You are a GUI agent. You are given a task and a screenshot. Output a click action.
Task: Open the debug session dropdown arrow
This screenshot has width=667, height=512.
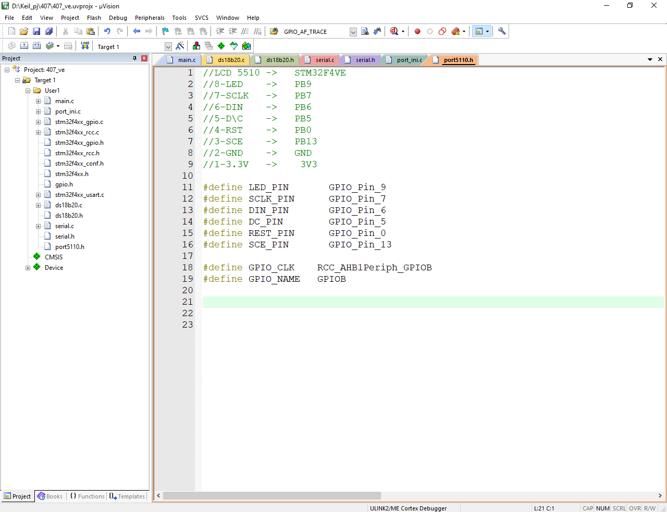[403, 31]
